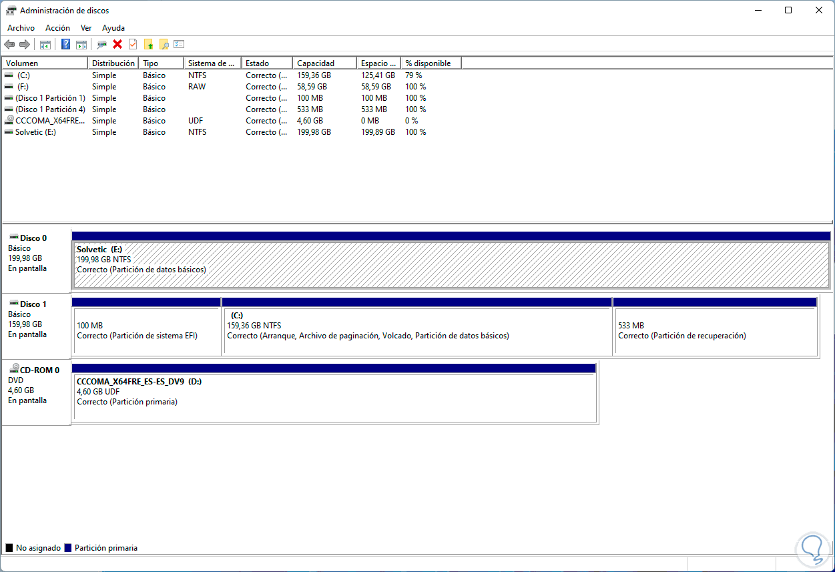Open help via blue question mark icon
Screen dimensions: 835x572
[66, 44]
